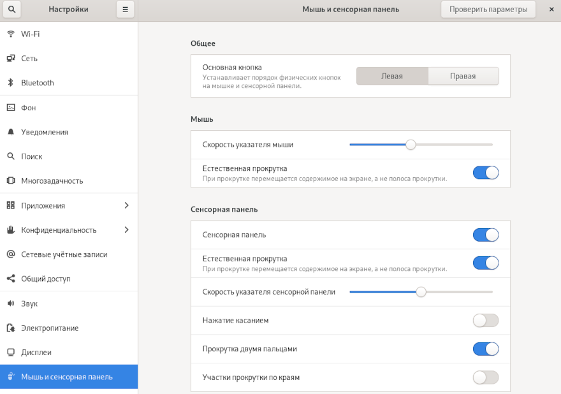
Task: Go to Многозадачность in sidebar
Action: tap(52, 181)
